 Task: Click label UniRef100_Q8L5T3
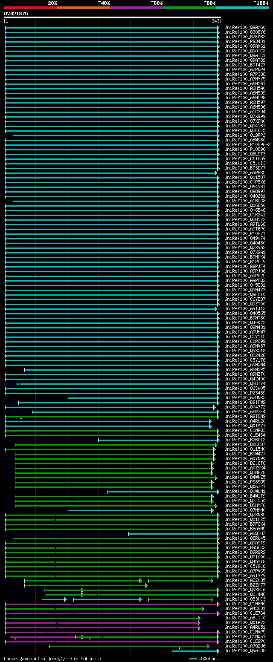click(245, 154)
